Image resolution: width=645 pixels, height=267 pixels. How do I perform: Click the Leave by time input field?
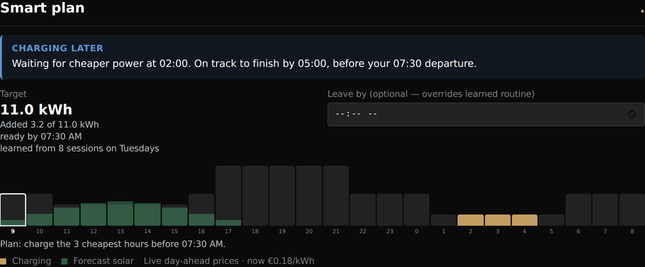point(486,114)
